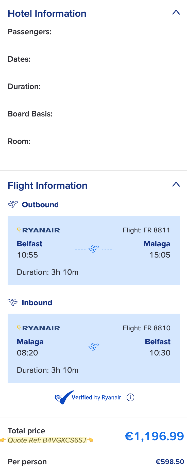Click plane icon between Belfast and Malaga outbound
187x476 pixels.
click(94, 249)
